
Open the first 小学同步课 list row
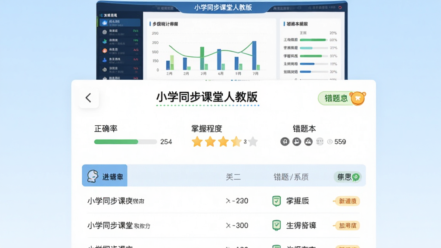click(x=224, y=201)
